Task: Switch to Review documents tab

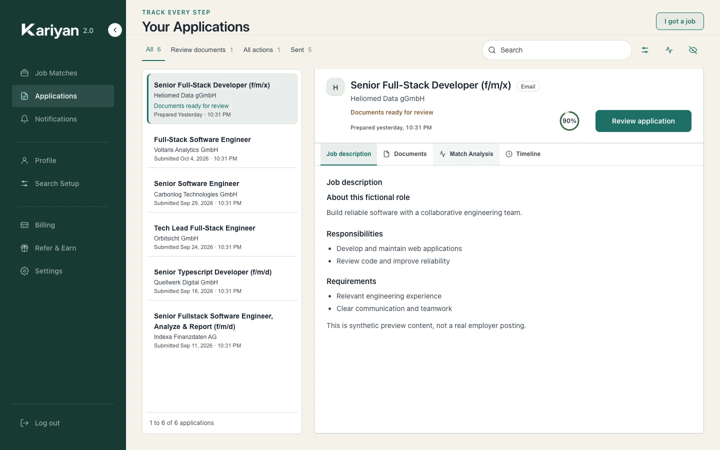Action: pos(201,50)
